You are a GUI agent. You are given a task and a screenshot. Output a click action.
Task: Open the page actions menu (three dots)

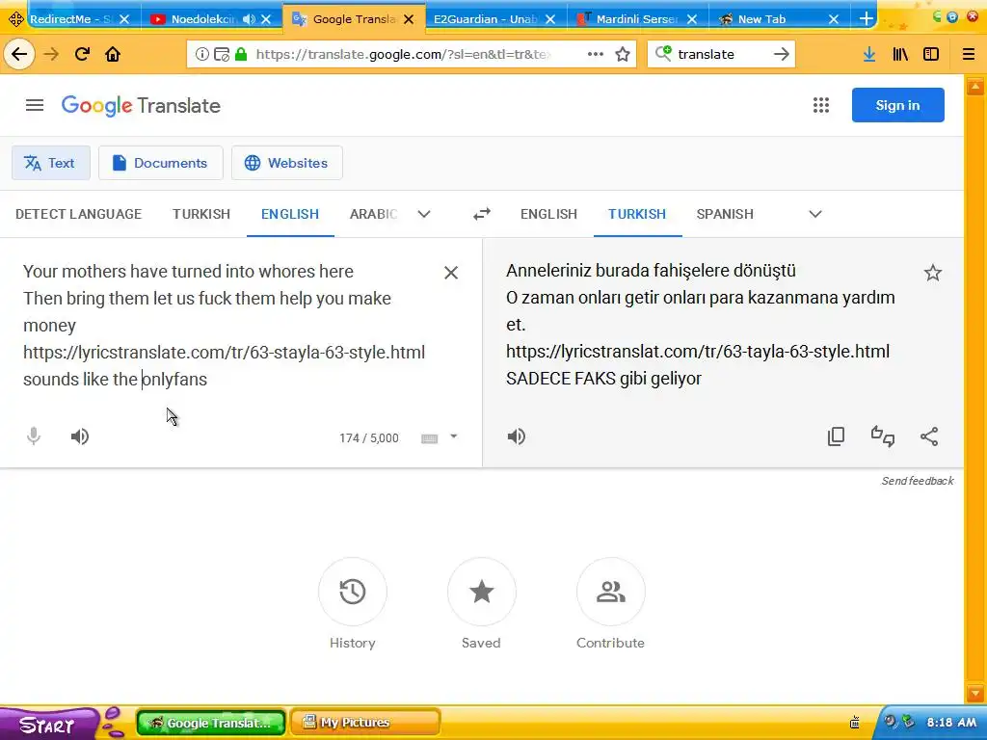595,54
